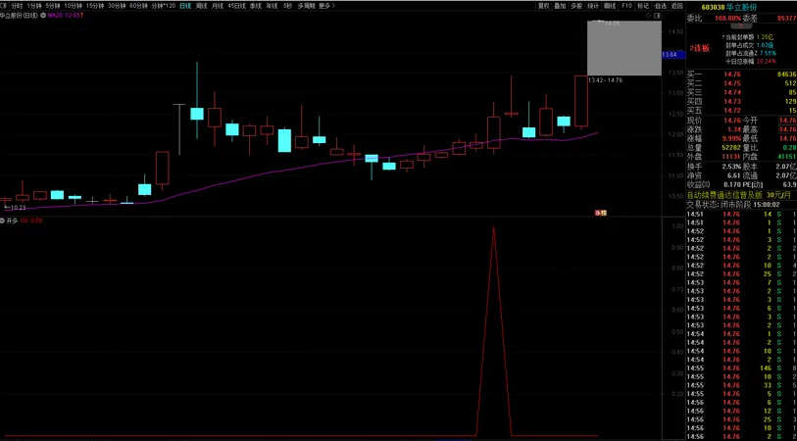Image resolution: width=797 pixels, height=441 pixels.
Task: Click the latest limit-up candlestick
Action: point(581,101)
